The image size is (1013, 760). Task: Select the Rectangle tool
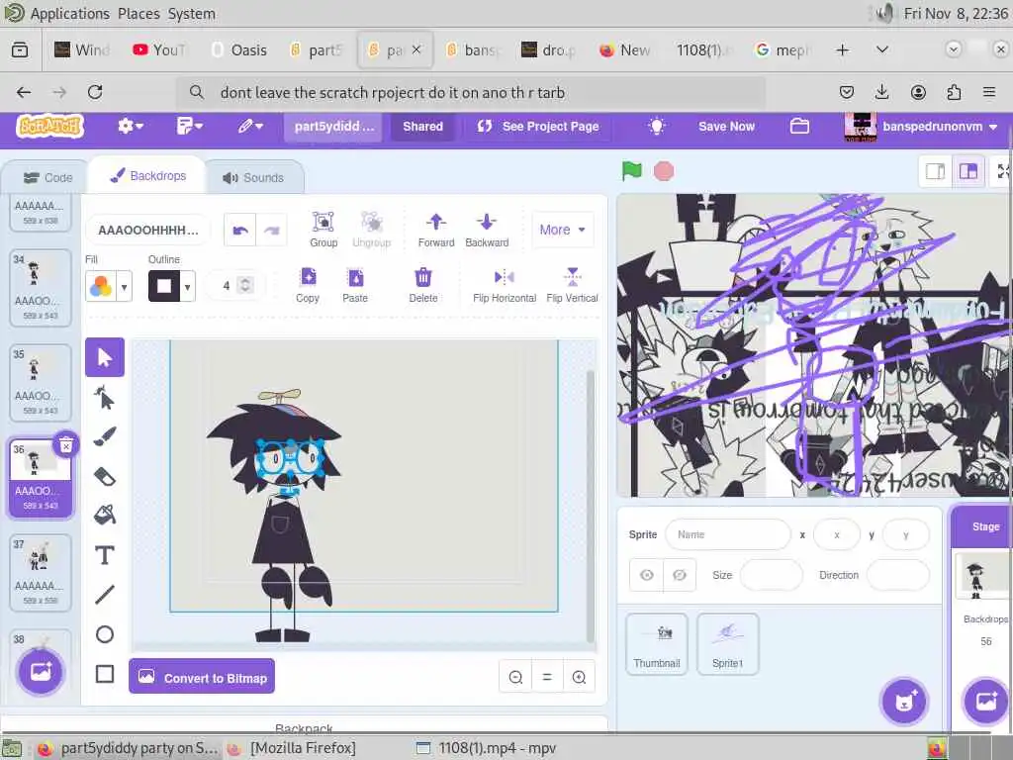[105, 674]
